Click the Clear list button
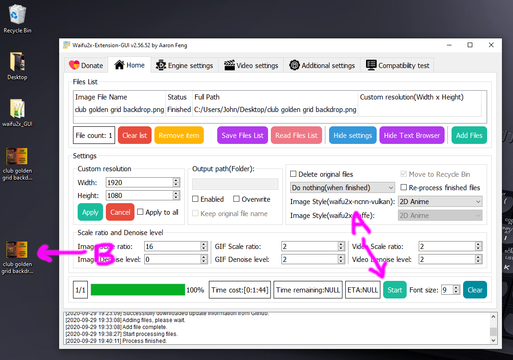 coord(134,135)
